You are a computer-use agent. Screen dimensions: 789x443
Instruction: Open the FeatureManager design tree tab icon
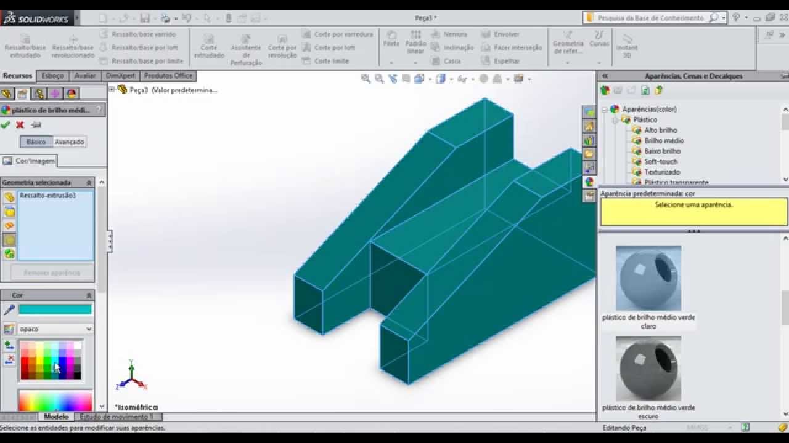point(7,94)
